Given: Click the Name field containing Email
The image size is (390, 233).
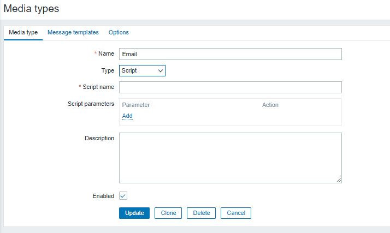Looking at the screenshot, I should pos(230,54).
